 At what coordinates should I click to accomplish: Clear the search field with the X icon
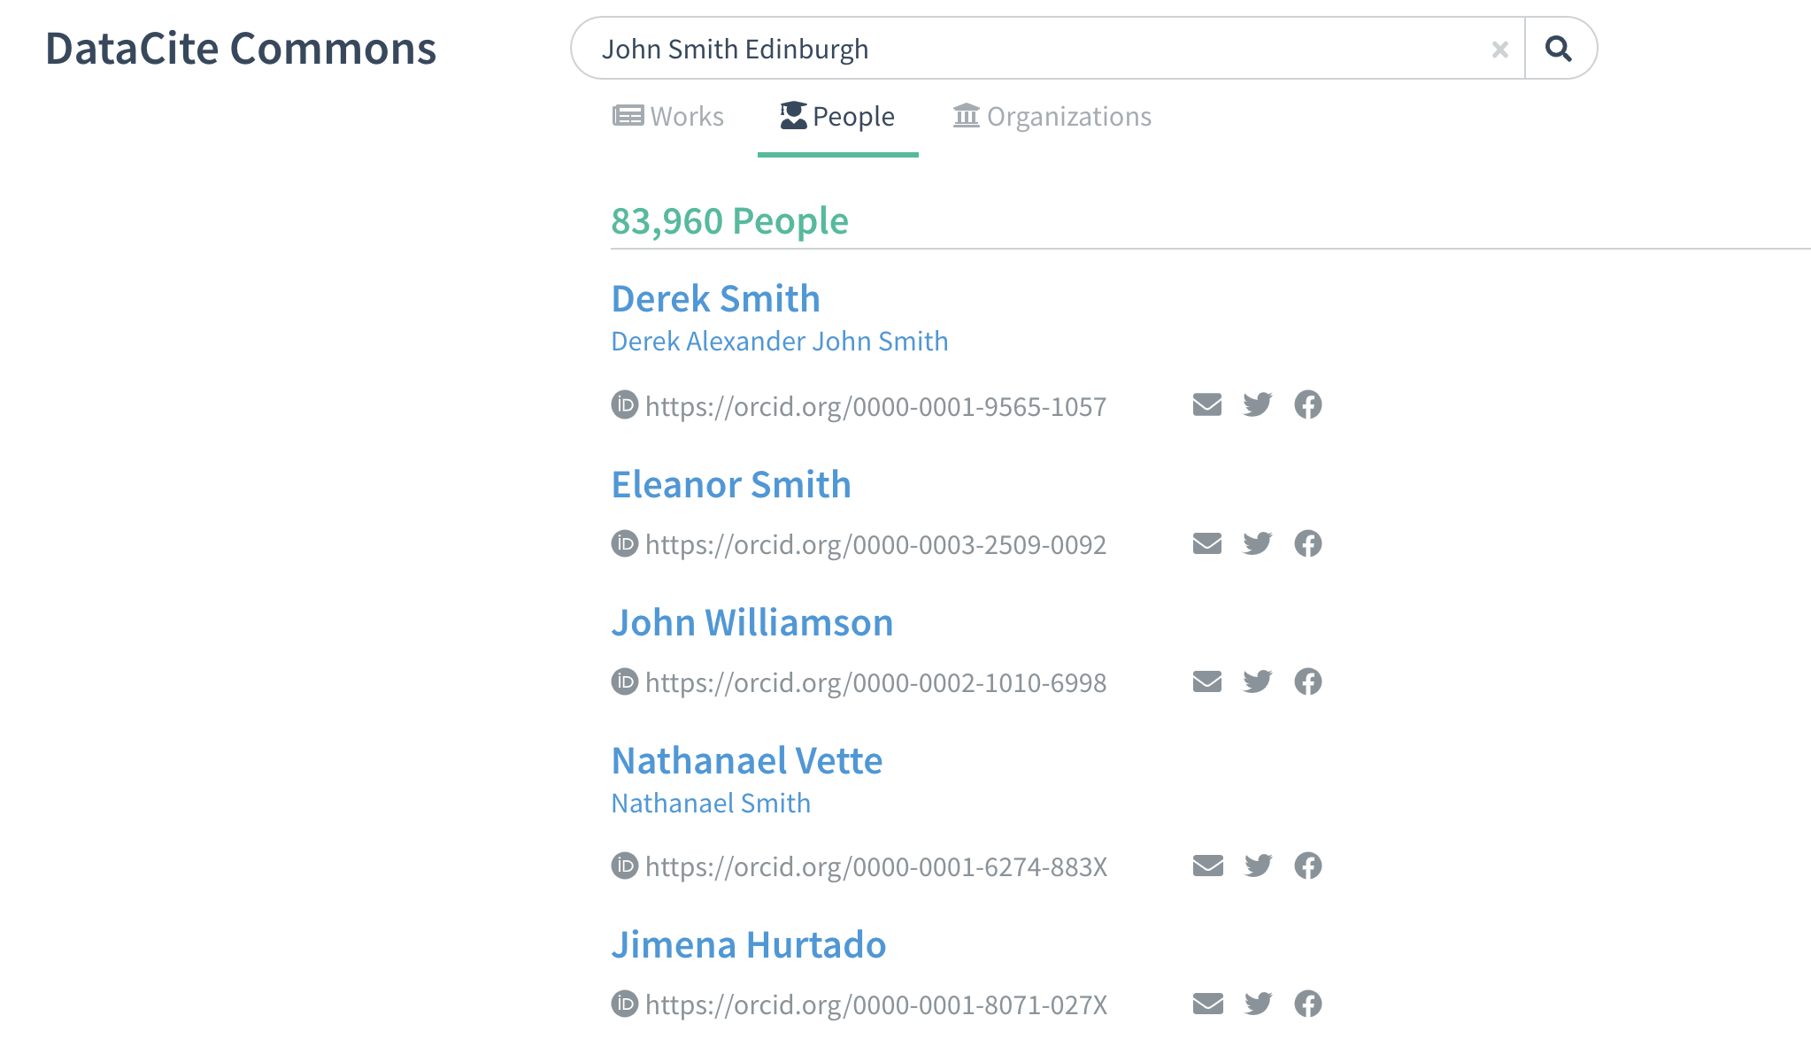coord(1499,50)
